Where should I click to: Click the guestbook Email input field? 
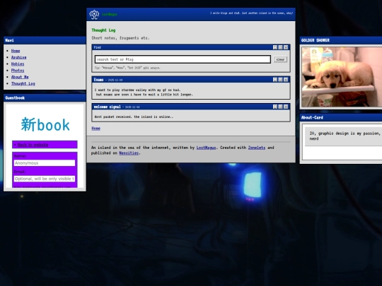[x=45, y=179]
